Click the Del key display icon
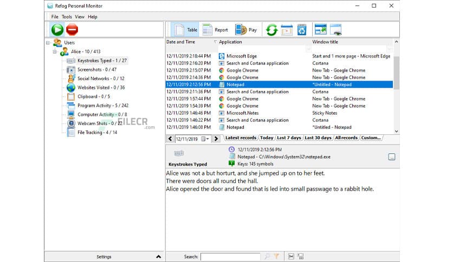Image resolution: width=453 pixels, height=262 pixels. click(x=291, y=256)
